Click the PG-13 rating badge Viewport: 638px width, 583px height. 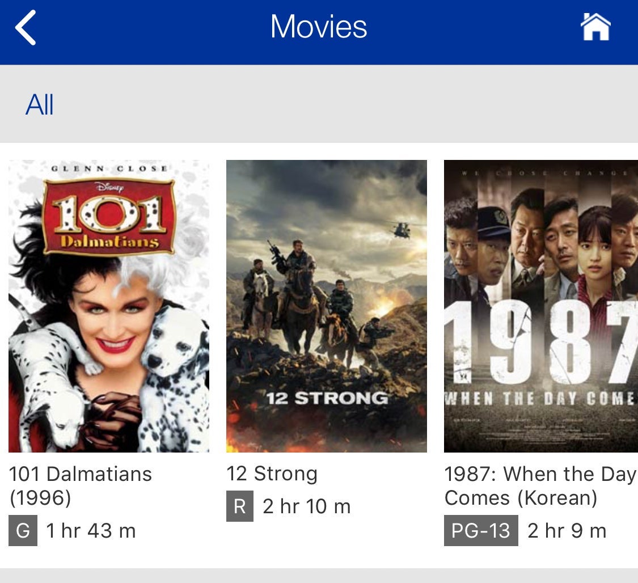click(481, 531)
